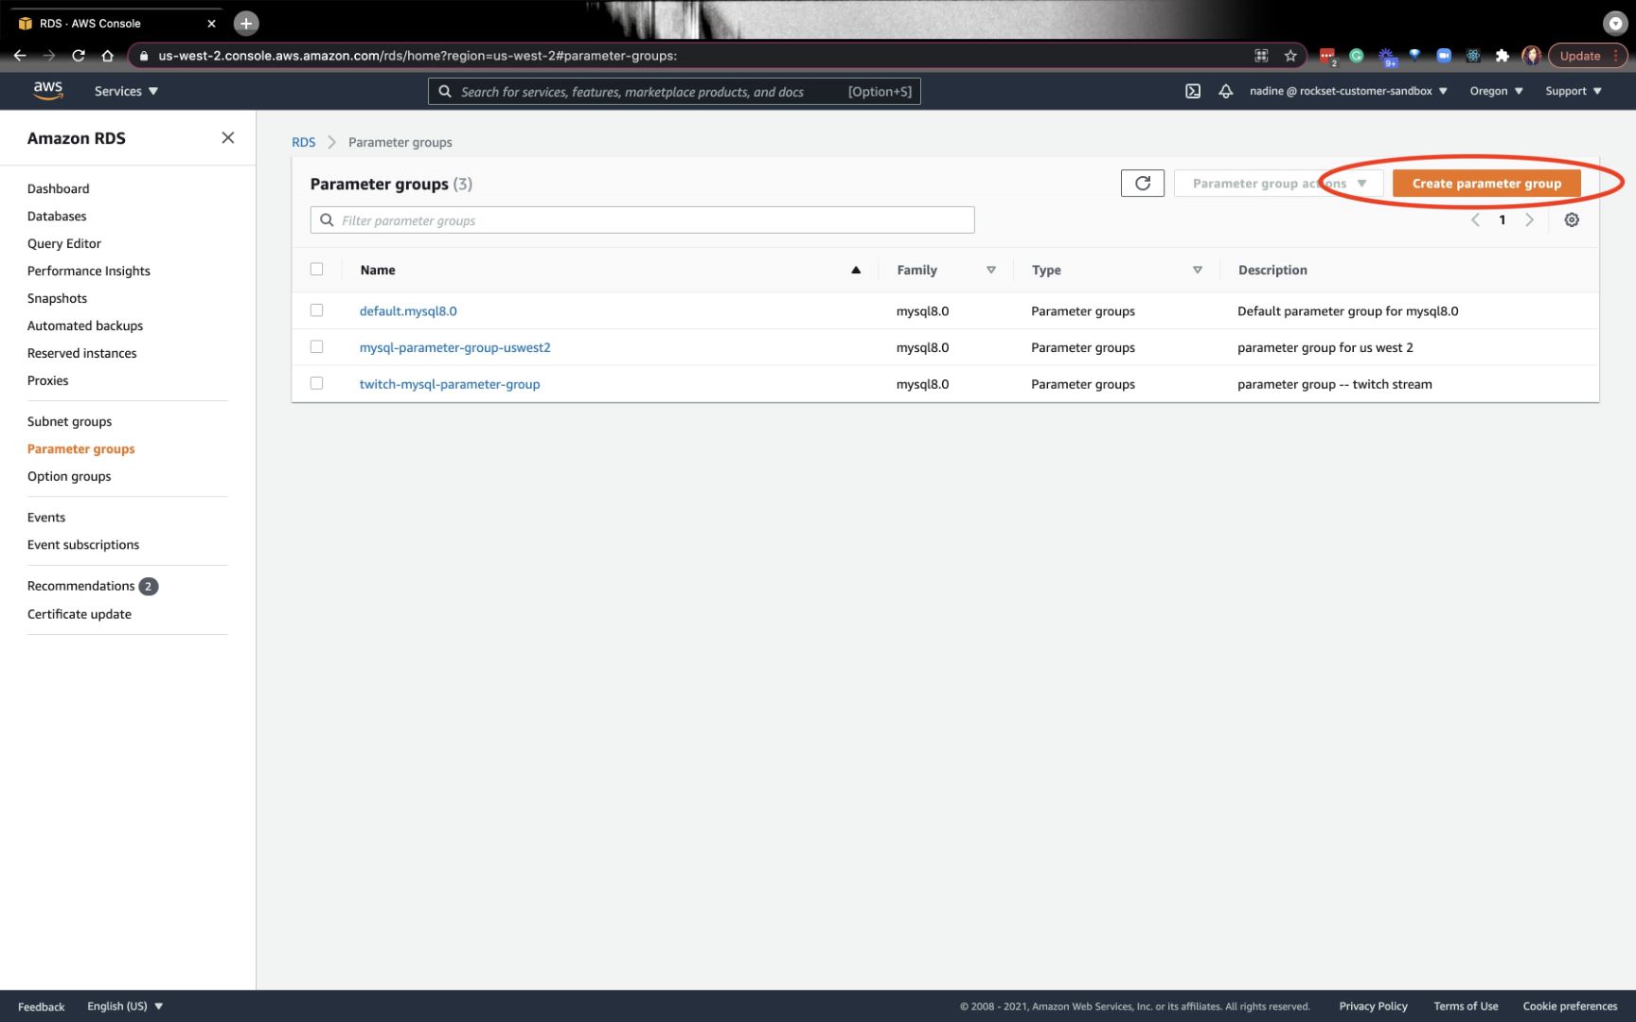Click the search magnifier in AWS search bar

coord(445,92)
